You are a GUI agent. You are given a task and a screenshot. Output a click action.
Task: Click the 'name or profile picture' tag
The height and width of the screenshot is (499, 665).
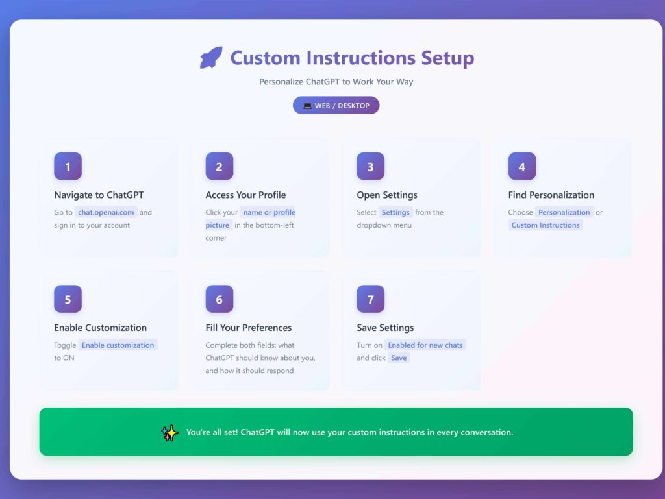pyautogui.click(x=269, y=212)
